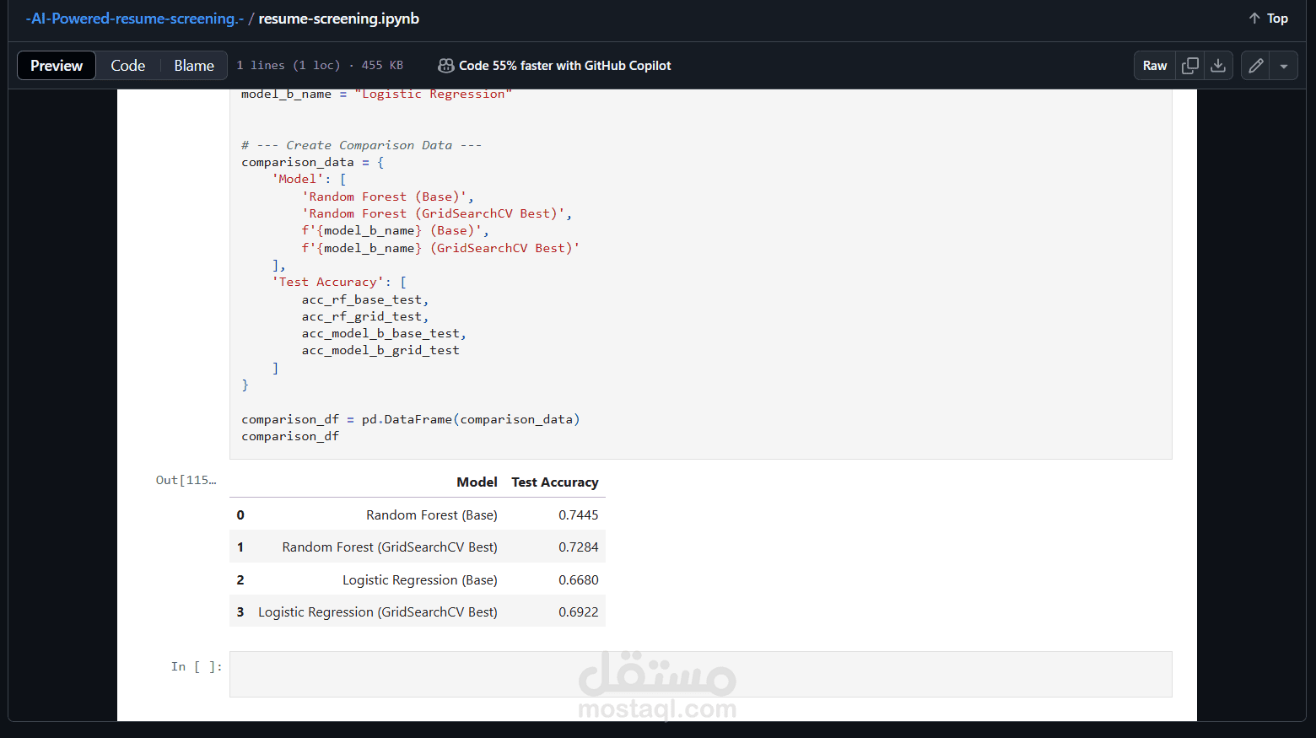
Task: Download raw file icon
Action: tap(1218, 66)
